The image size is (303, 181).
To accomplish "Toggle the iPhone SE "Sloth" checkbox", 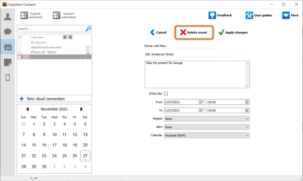I will coord(19,52).
